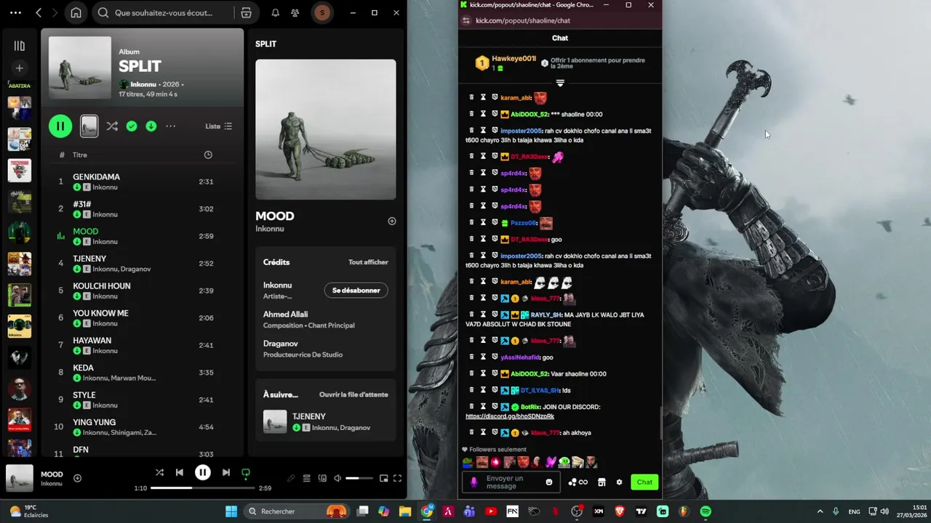Toggle the lyrics microphone icon
Viewport: 931px width, 523px height.
pyautogui.click(x=291, y=478)
